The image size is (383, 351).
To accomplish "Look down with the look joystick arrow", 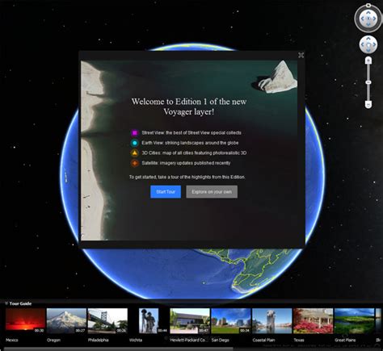I will click(368, 25).
